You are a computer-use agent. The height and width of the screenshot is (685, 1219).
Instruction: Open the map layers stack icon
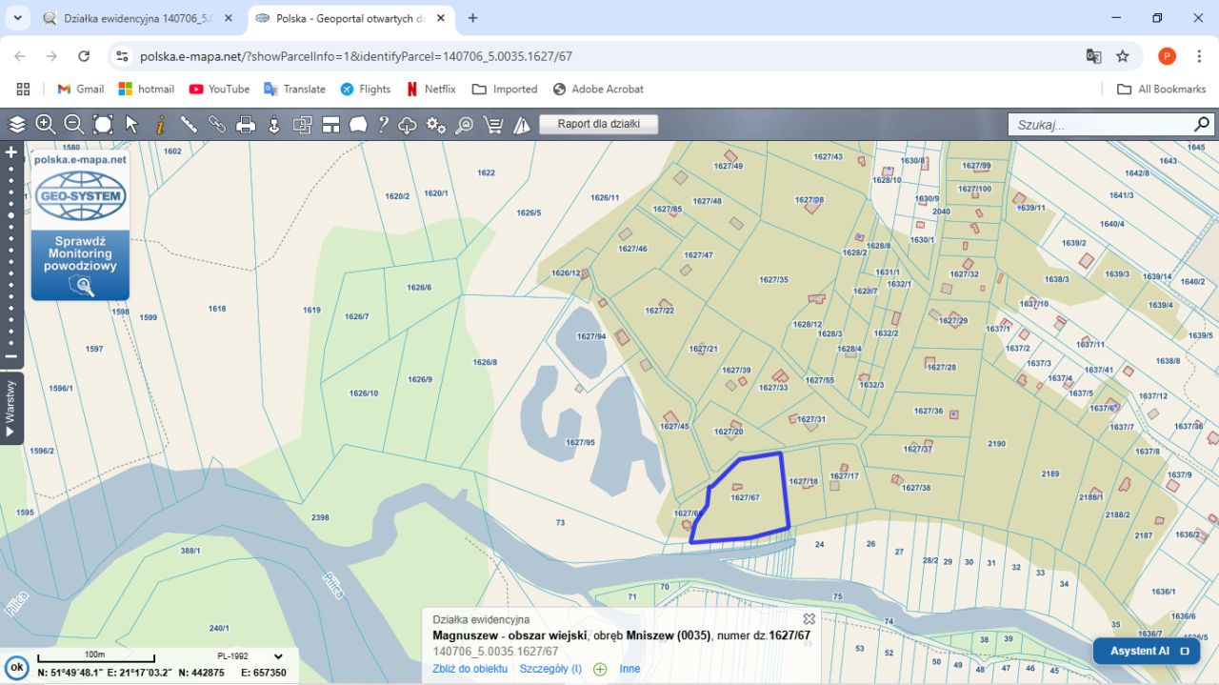pyautogui.click(x=17, y=124)
